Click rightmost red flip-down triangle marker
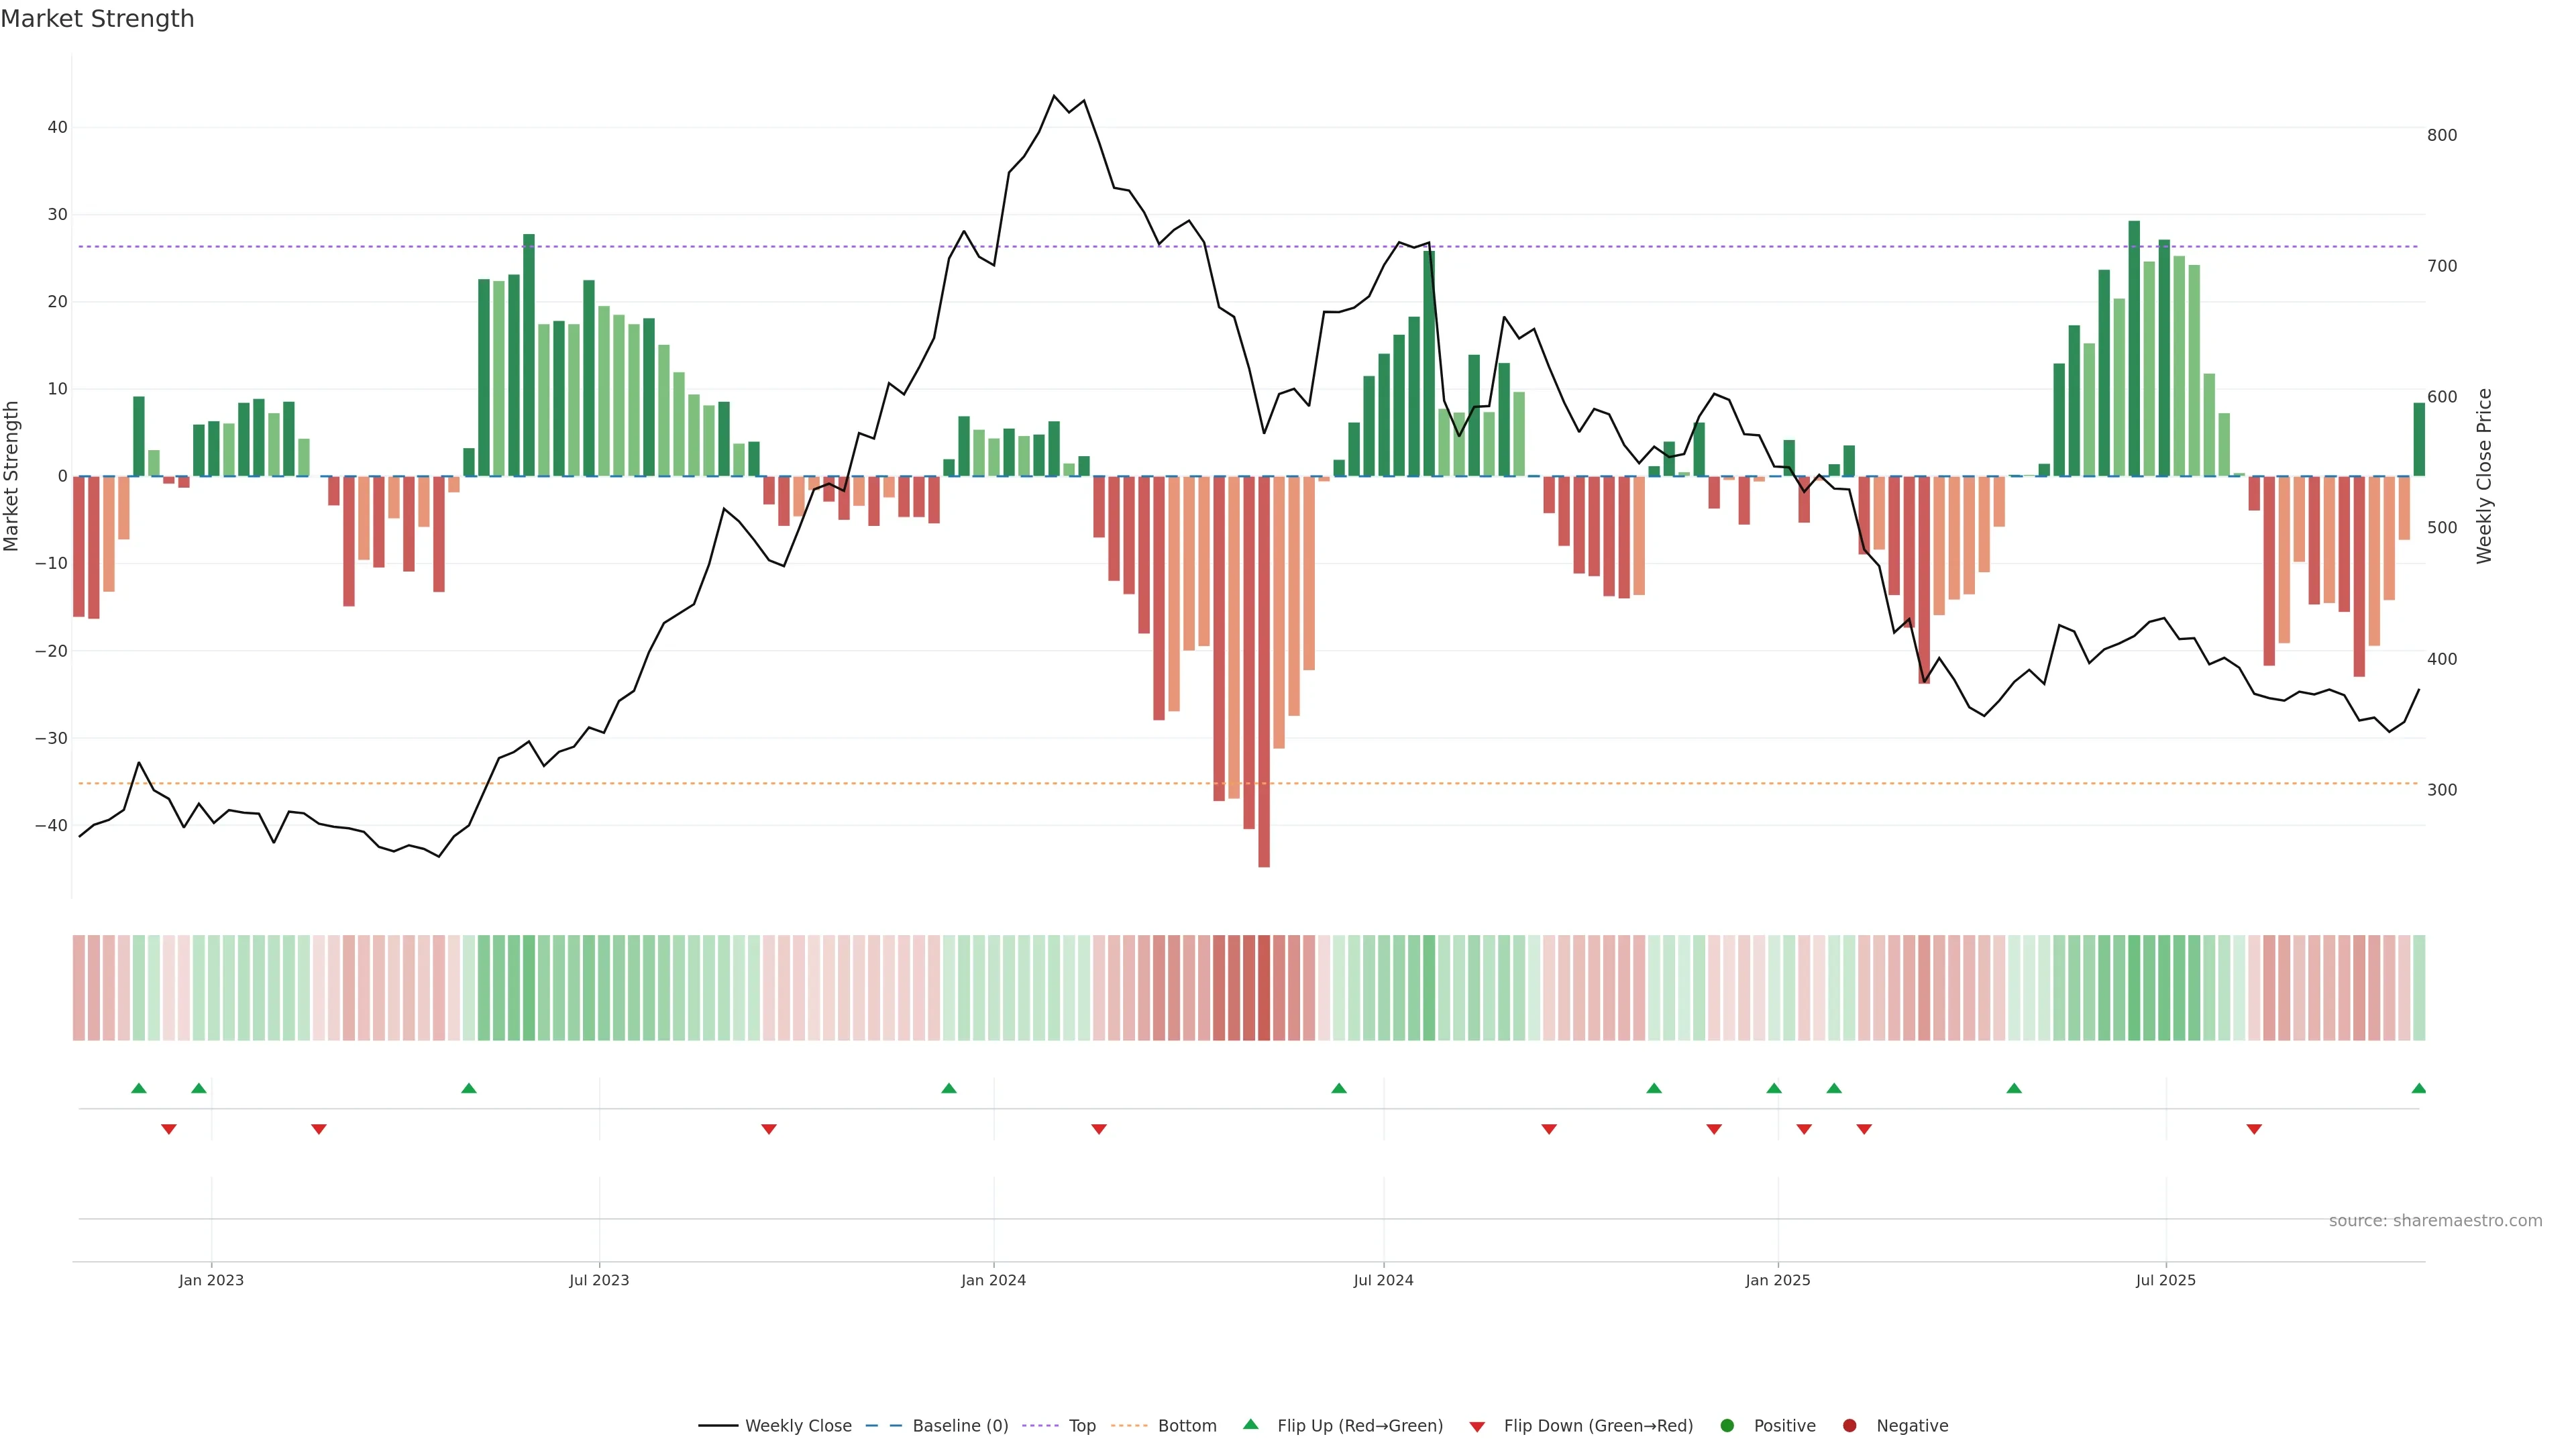This screenshot has height=1449, width=2576. pyautogui.click(x=2254, y=1129)
